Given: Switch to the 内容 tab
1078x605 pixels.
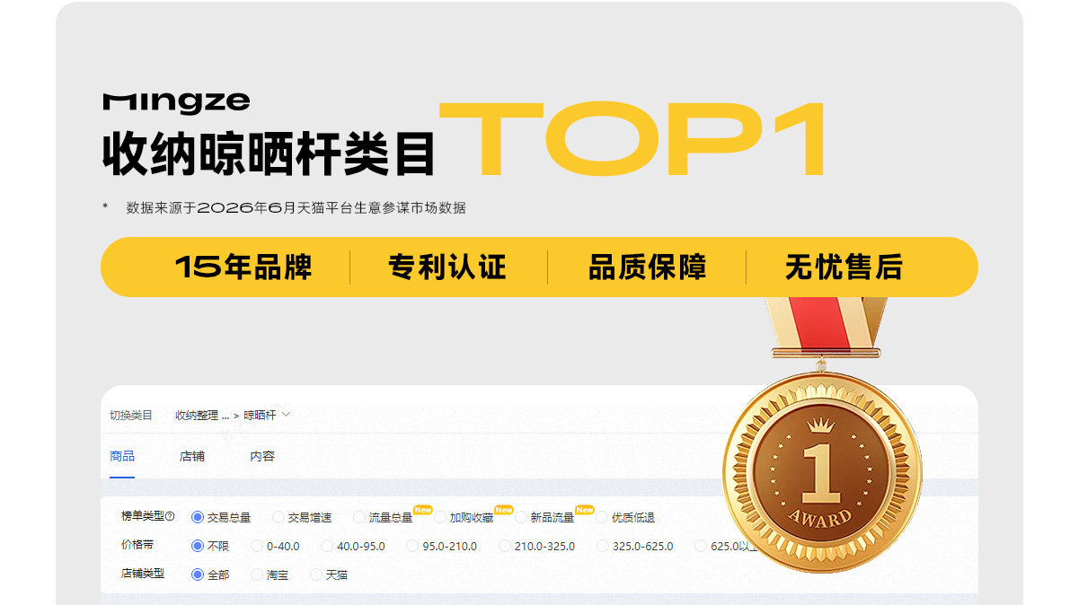Looking at the screenshot, I should pyautogui.click(x=262, y=456).
